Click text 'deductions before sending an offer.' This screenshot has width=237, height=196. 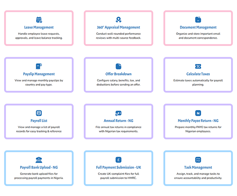pos(118,85)
